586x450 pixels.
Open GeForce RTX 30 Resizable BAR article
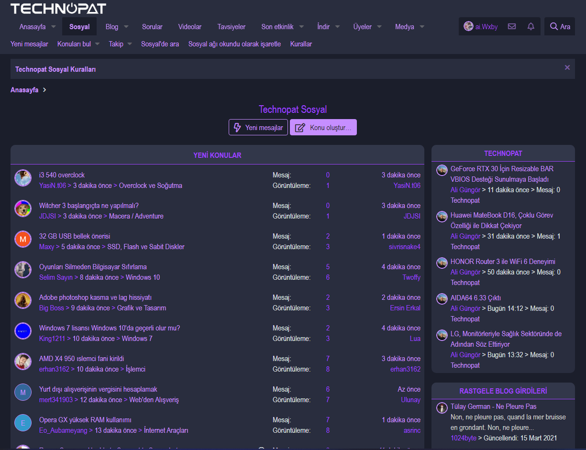(502, 174)
